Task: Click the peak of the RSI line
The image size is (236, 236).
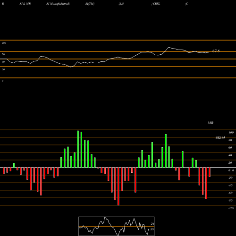Action: click(169, 47)
